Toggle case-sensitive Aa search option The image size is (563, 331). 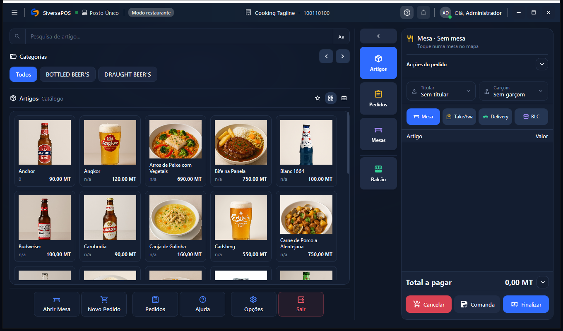click(x=341, y=36)
